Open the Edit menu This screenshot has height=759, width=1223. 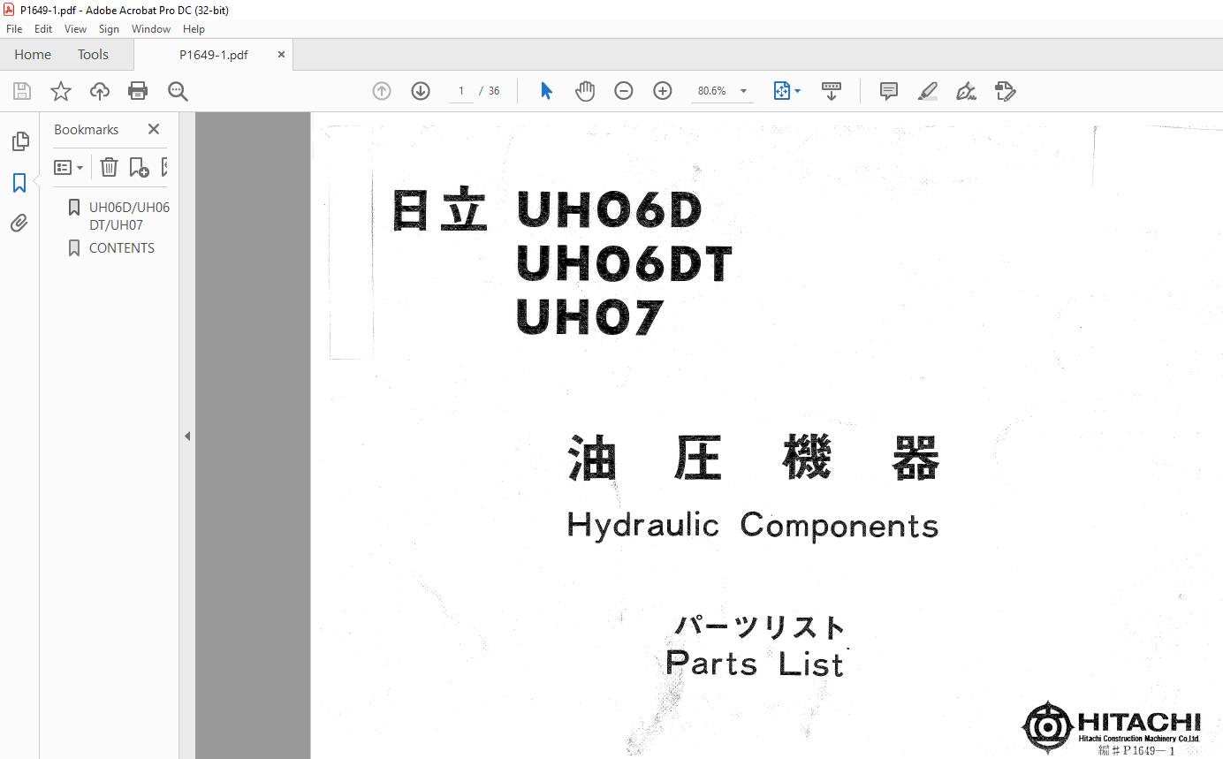[x=43, y=29]
